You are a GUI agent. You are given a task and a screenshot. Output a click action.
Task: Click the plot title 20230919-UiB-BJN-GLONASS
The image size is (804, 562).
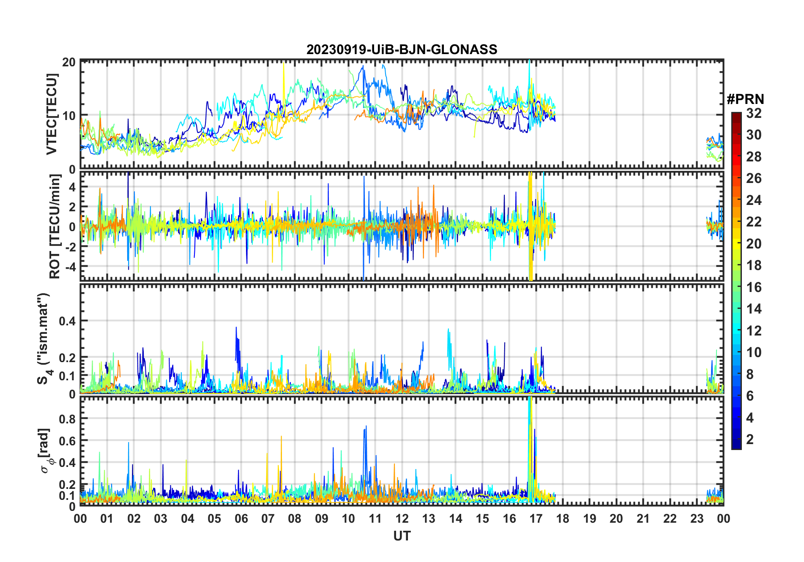coord(402,49)
